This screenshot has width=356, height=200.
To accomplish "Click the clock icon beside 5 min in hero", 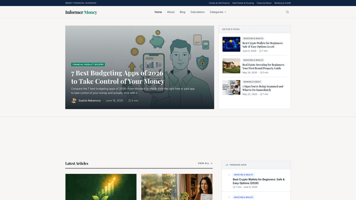I will coord(130,101).
